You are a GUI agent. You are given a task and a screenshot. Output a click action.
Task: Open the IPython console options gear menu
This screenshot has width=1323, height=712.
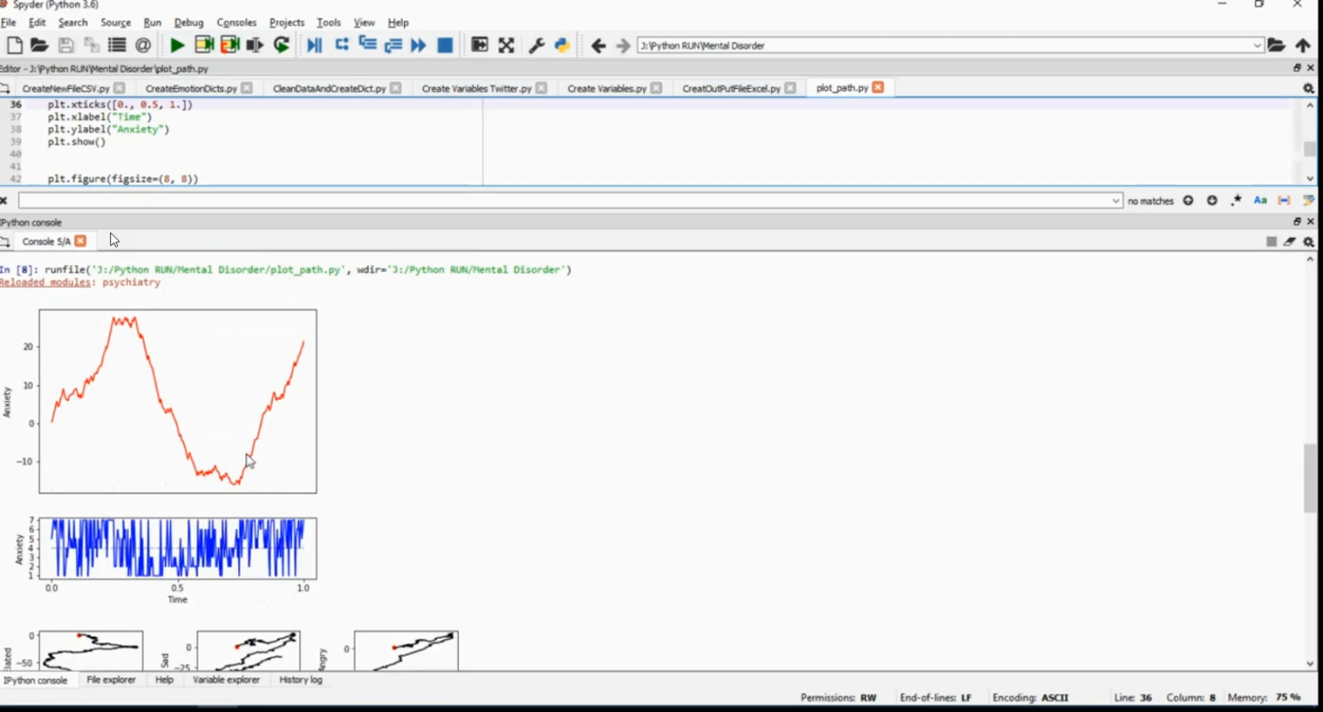1309,241
